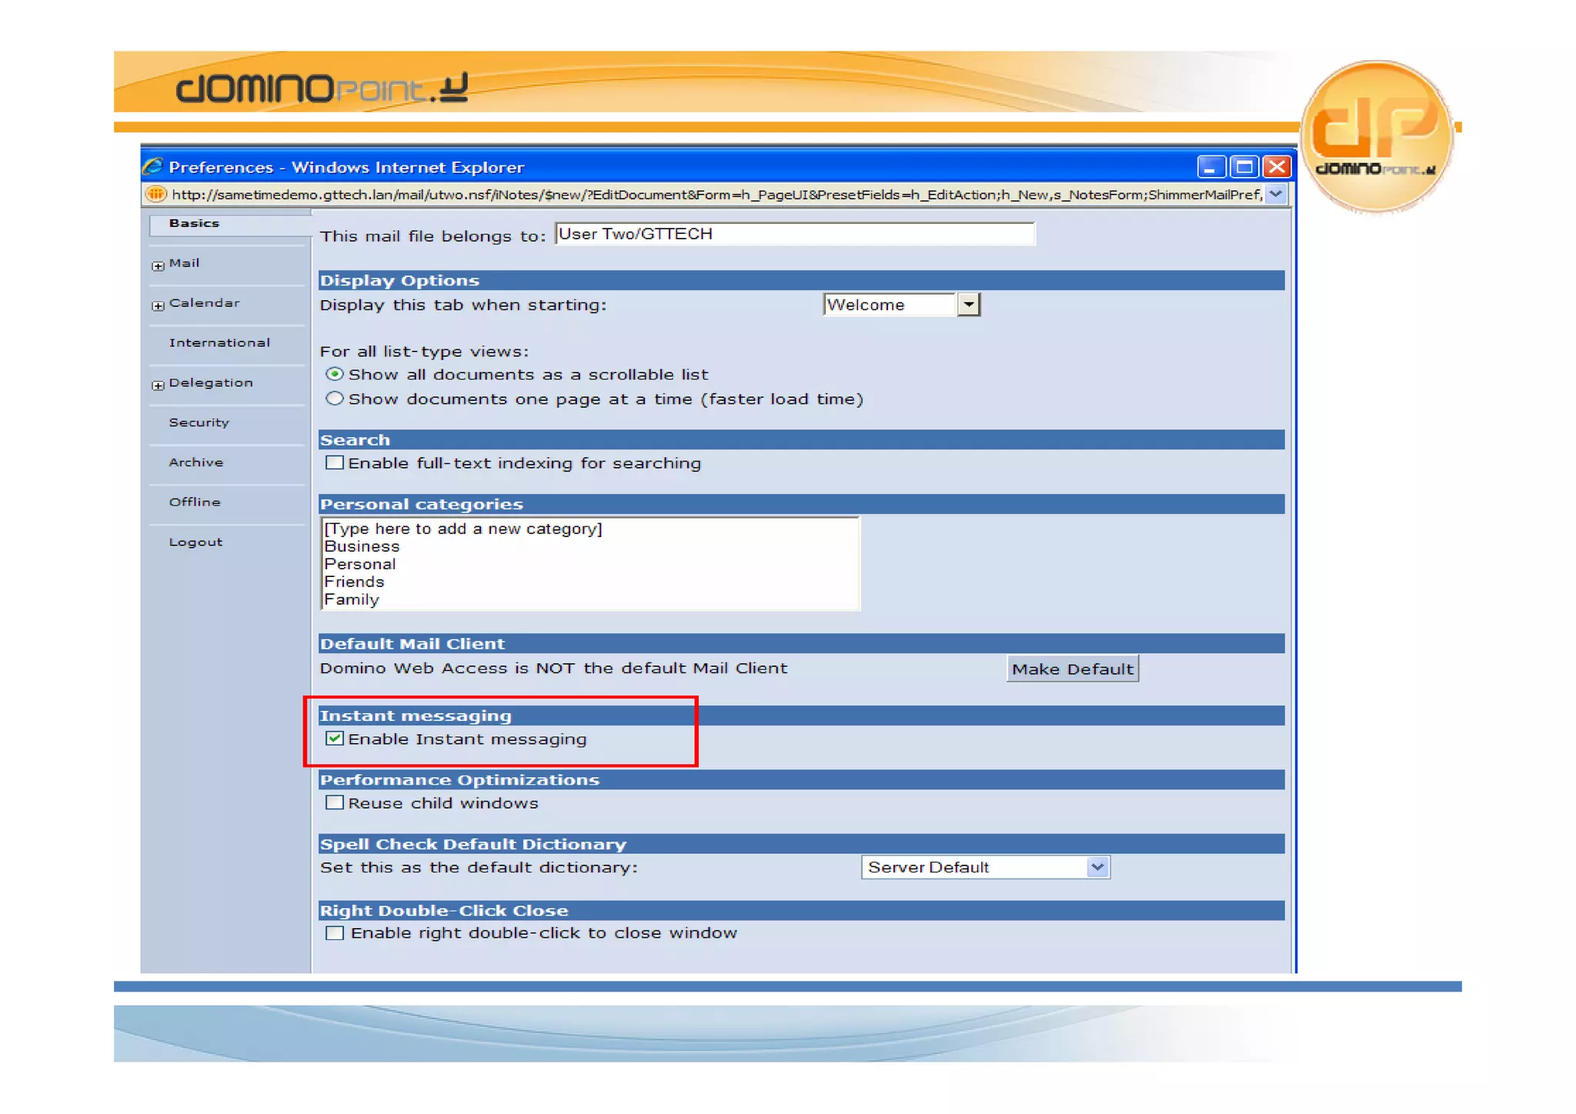The height and width of the screenshot is (1114, 1576).
Task: Click the Internet Explorer icon in title bar
Action: [152, 167]
